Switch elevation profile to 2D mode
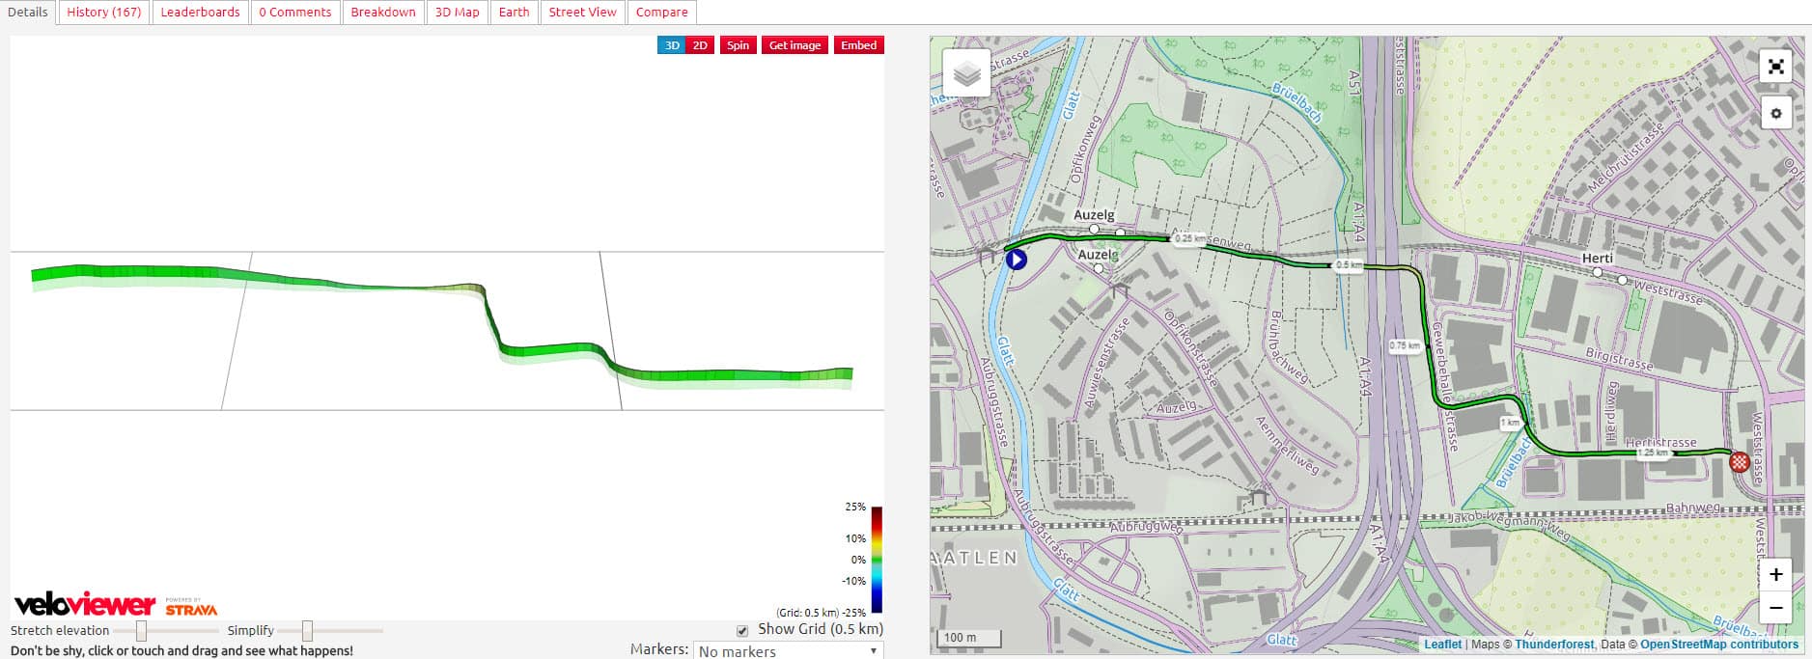Image resolution: width=1812 pixels, height=659 pixels. click(x=700, y=45)
